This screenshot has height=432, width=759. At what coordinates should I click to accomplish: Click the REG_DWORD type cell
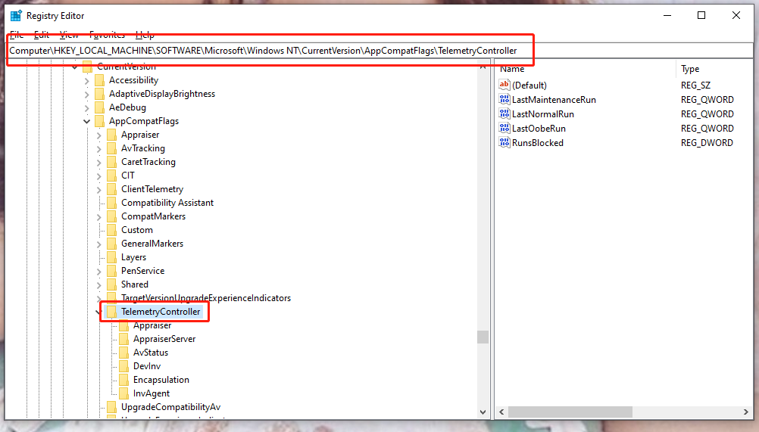click(x=707, y=142)
